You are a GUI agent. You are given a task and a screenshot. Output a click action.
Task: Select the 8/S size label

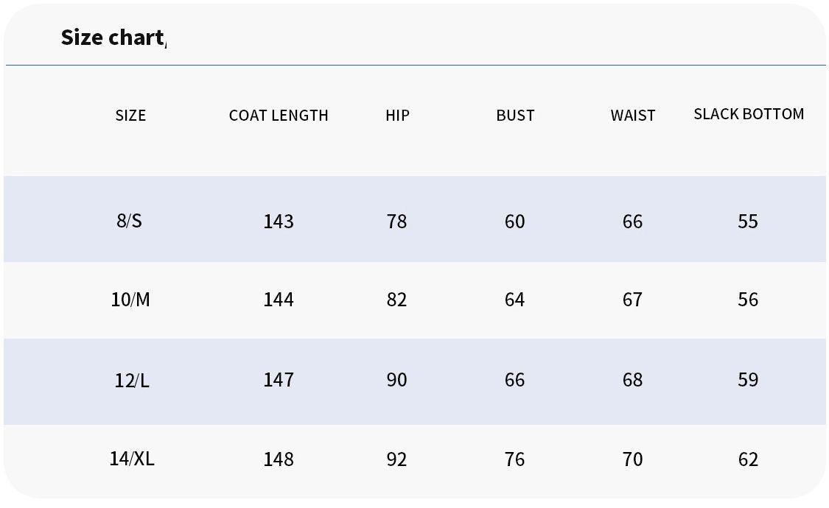(x=130, y=221)
